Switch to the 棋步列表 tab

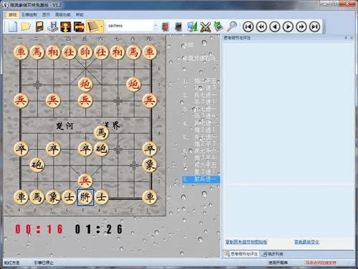pyautogui.click(x=273, y=254)
